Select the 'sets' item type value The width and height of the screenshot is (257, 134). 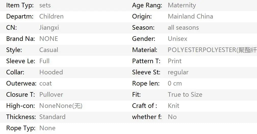tap(45, 5)
